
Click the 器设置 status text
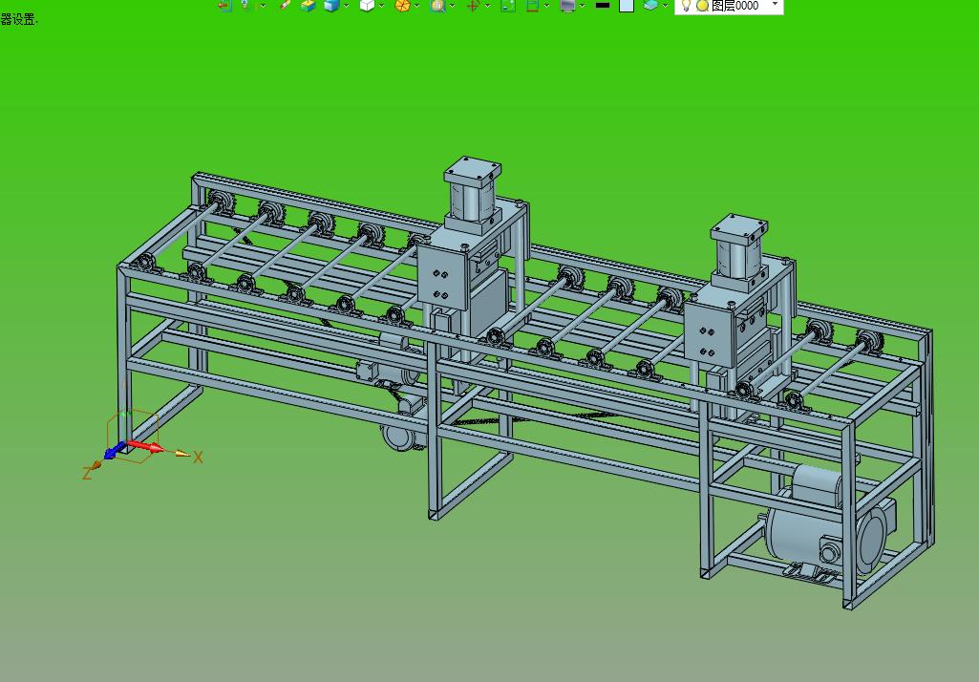pos(19,19)
